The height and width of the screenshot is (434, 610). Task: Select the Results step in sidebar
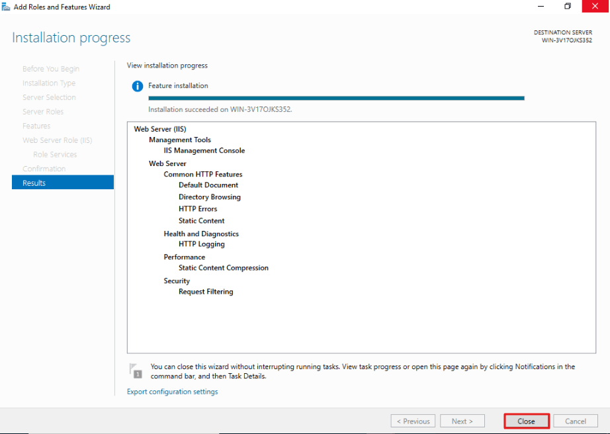tap(63, 183)
